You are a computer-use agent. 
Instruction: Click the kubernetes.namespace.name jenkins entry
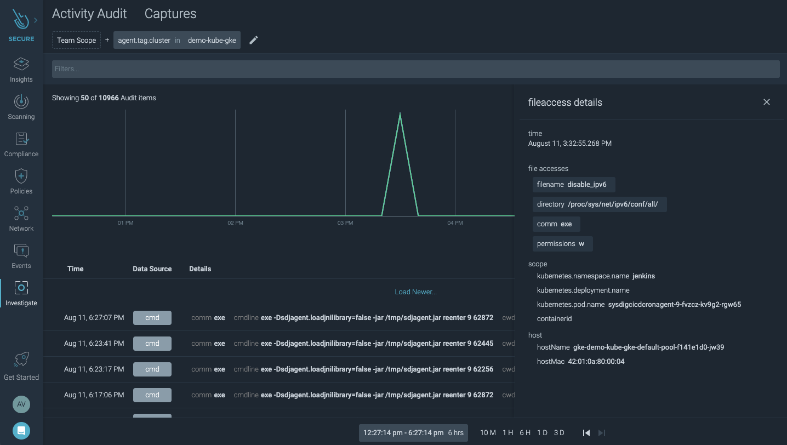coord(596,276)
